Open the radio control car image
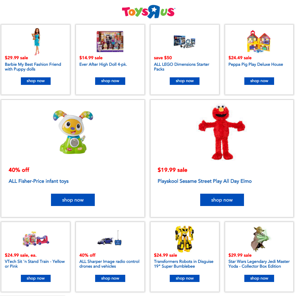This screenshot has width=296, height=296. pos(110,238)
